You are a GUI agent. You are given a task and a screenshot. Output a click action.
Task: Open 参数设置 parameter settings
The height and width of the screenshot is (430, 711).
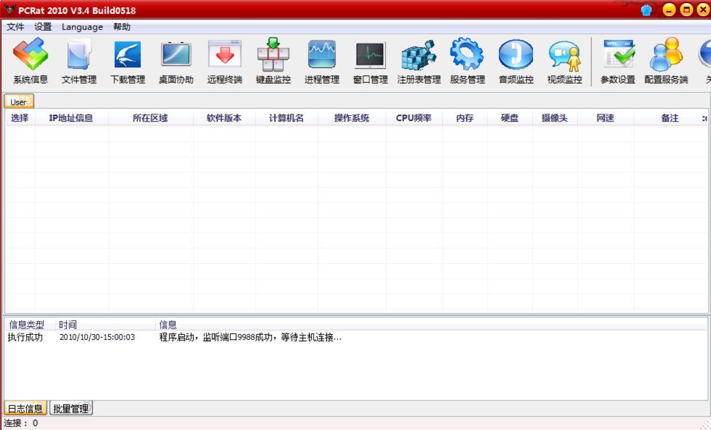[x=618, y=61]
